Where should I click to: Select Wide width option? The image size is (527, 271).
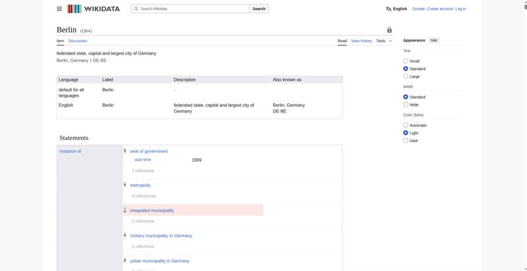406,105
